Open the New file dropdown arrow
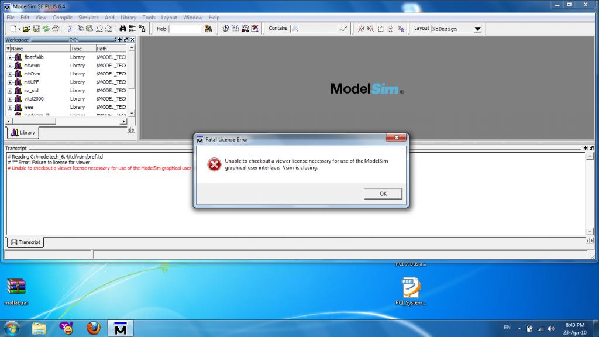Screen dimensions: 599x337 click(x=19, y=29)
